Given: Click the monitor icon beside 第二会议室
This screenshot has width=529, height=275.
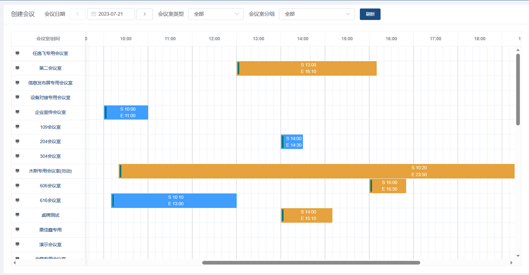Looking at the screenshot, I should pyautogui.click(x=17, y=68).
